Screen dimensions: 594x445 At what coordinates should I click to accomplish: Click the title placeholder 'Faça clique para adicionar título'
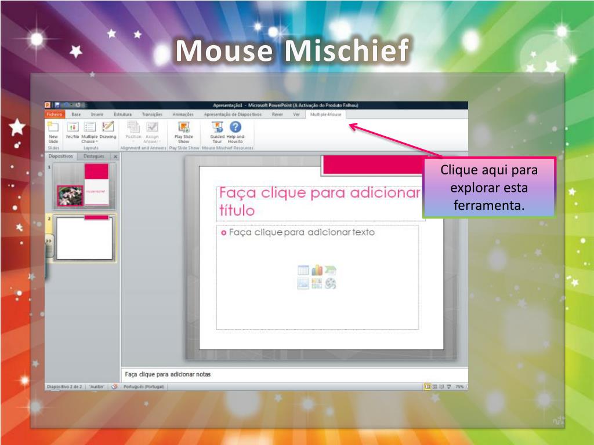[x=320, y=203]
